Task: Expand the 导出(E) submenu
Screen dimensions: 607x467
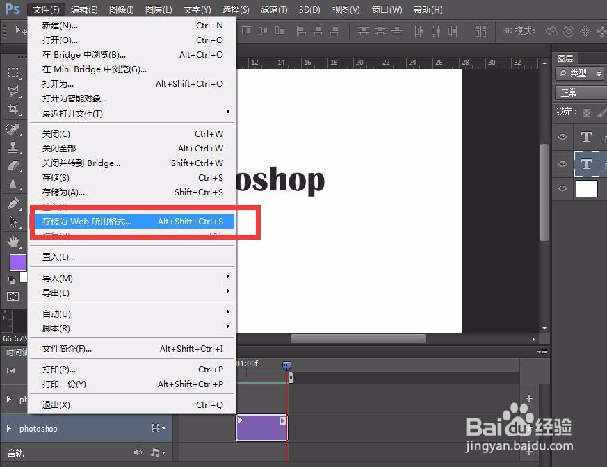Action: [132, 293]
